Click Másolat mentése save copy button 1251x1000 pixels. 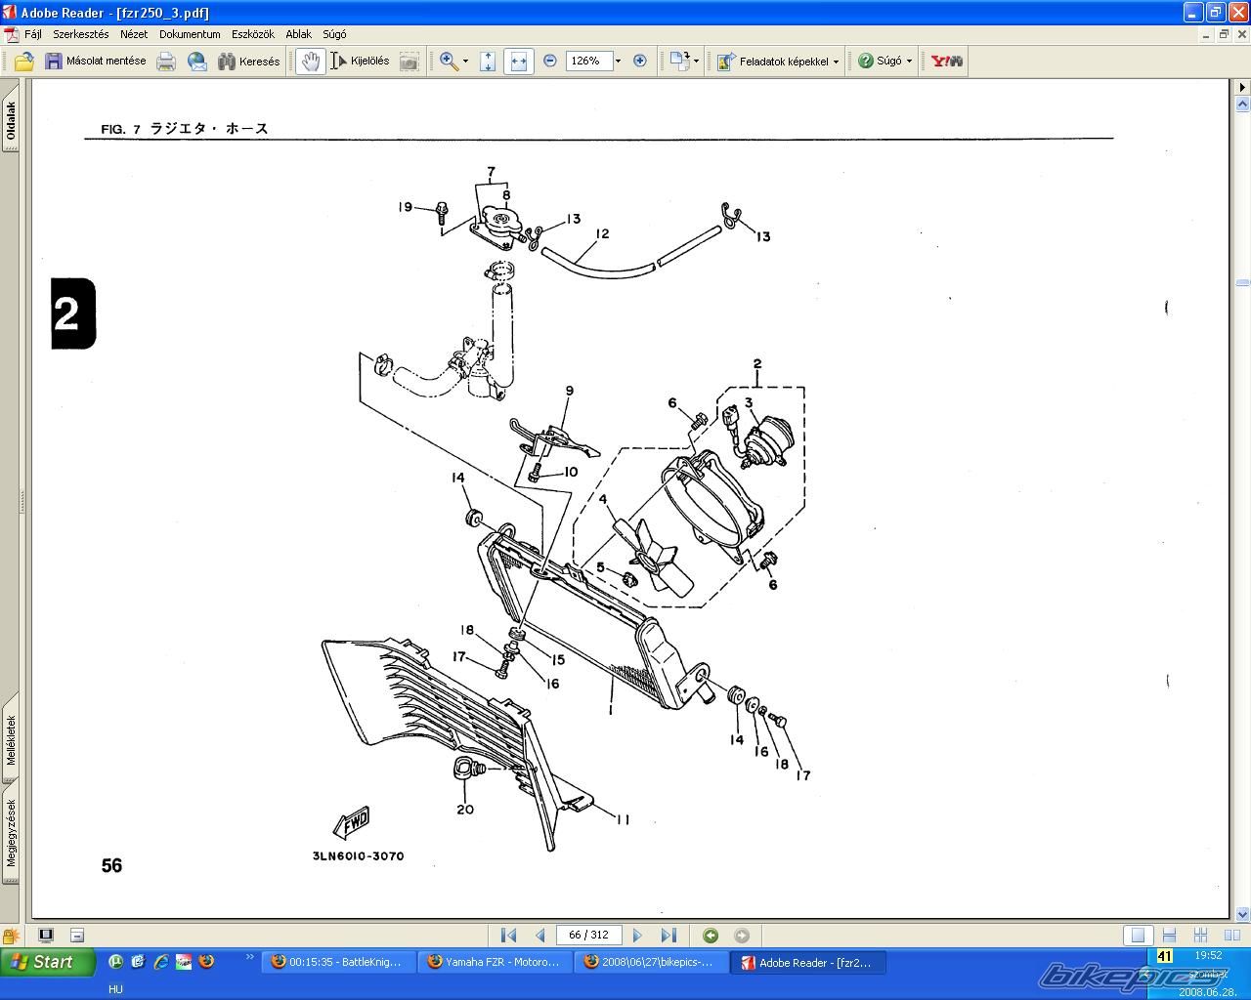(x=95, y=62)
